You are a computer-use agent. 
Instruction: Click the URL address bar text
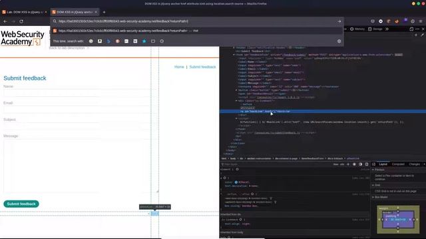click(123, 21)
